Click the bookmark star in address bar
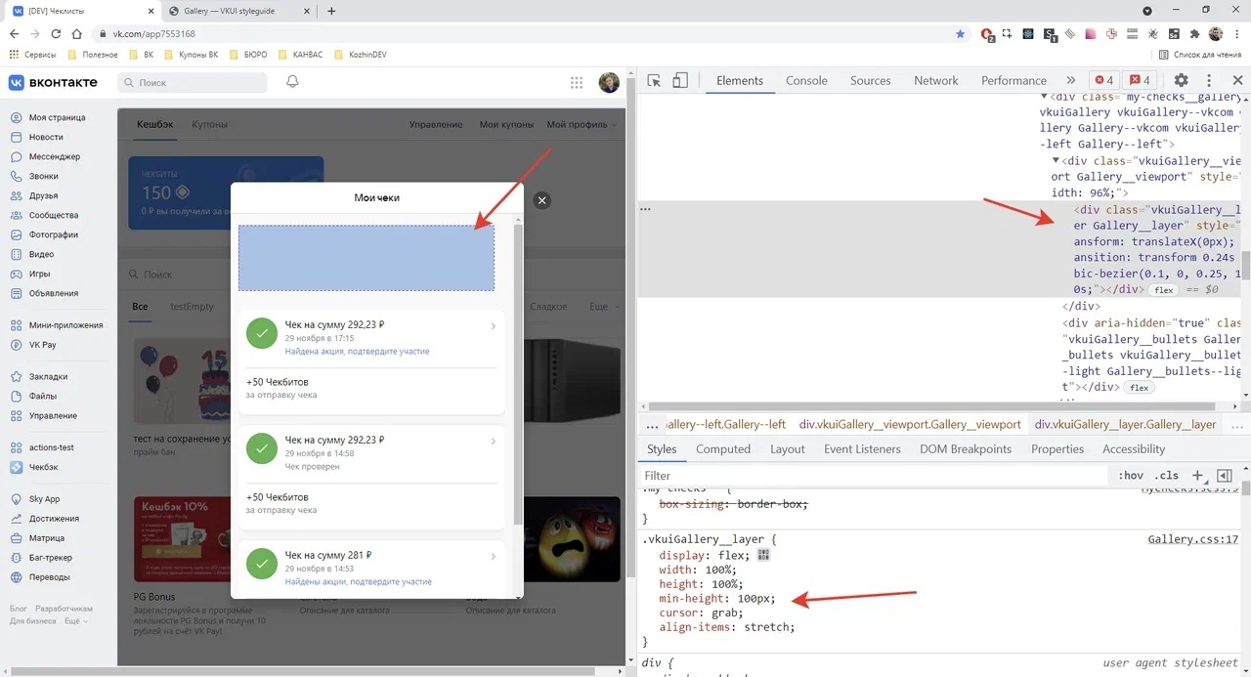Viewport: 1251px width, 677px height. 960,33
